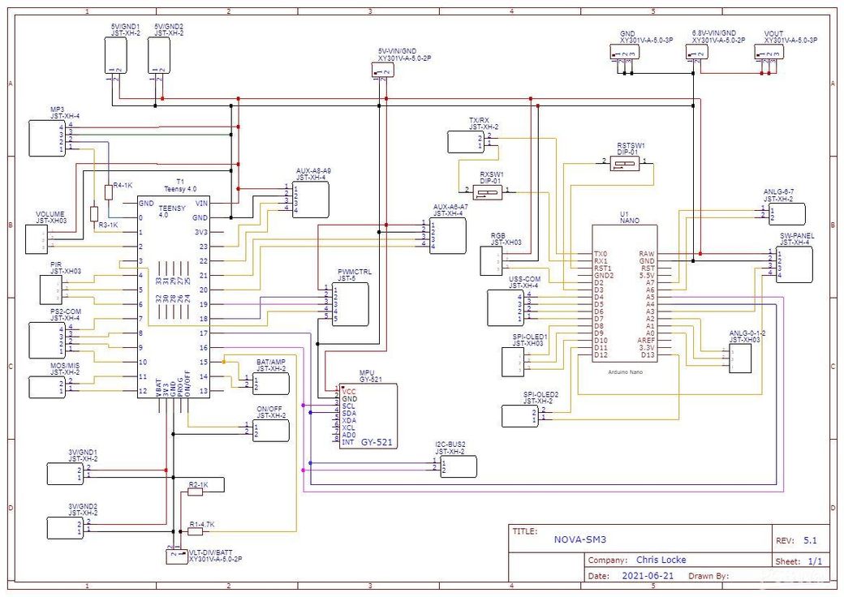Click the AUX-A8-A9 connector label

(313, 170)
